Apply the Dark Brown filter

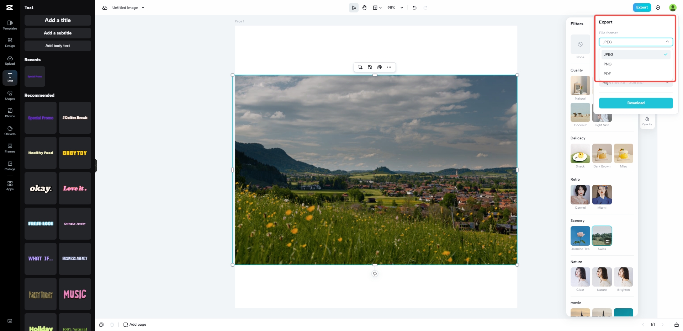[x=602, y=153]
